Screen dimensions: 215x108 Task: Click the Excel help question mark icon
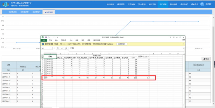click(x=170, y=37)
